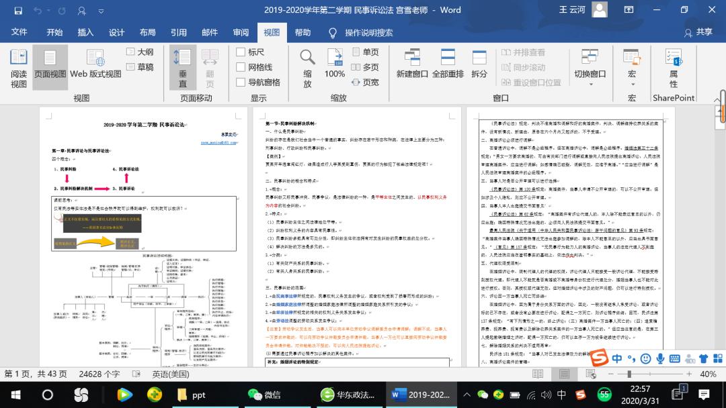Enable the Ruler (标尺) checkbox

coord(241,52)
